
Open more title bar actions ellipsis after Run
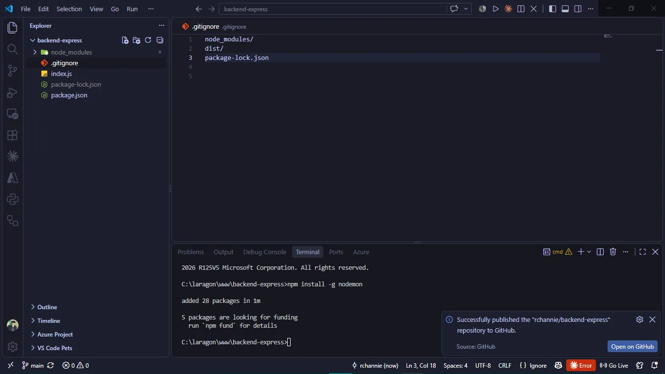[150, 9]
